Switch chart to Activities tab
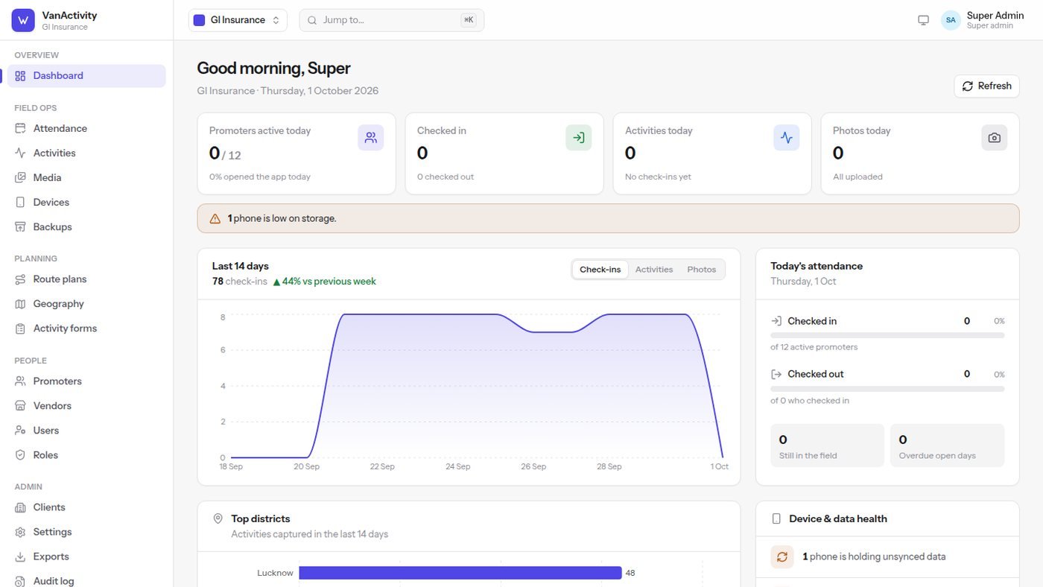The height and width of the screenshot is (587, 1043). [x=654, y=270]
